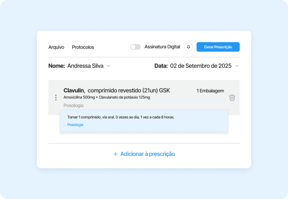Image resolution: width=288 pixels, height=199 pixels.
Task: Open the three-dot menu beside Clavulin
Action: click(56, 98)
